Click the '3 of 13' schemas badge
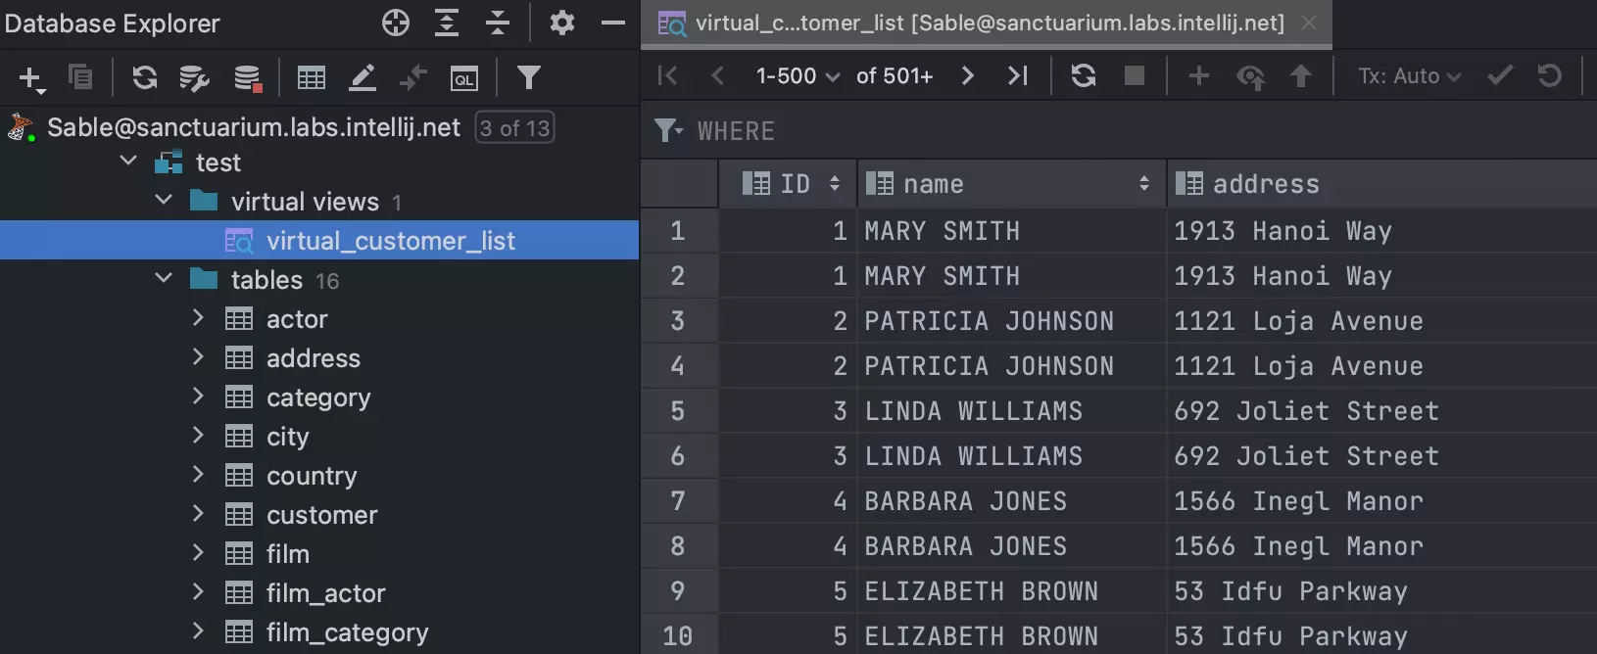 514,128
